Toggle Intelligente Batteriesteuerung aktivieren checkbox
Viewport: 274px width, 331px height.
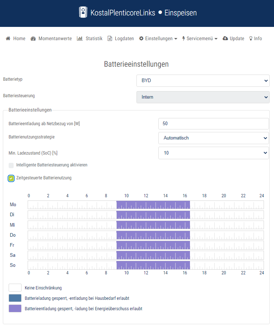pos(11,165)
